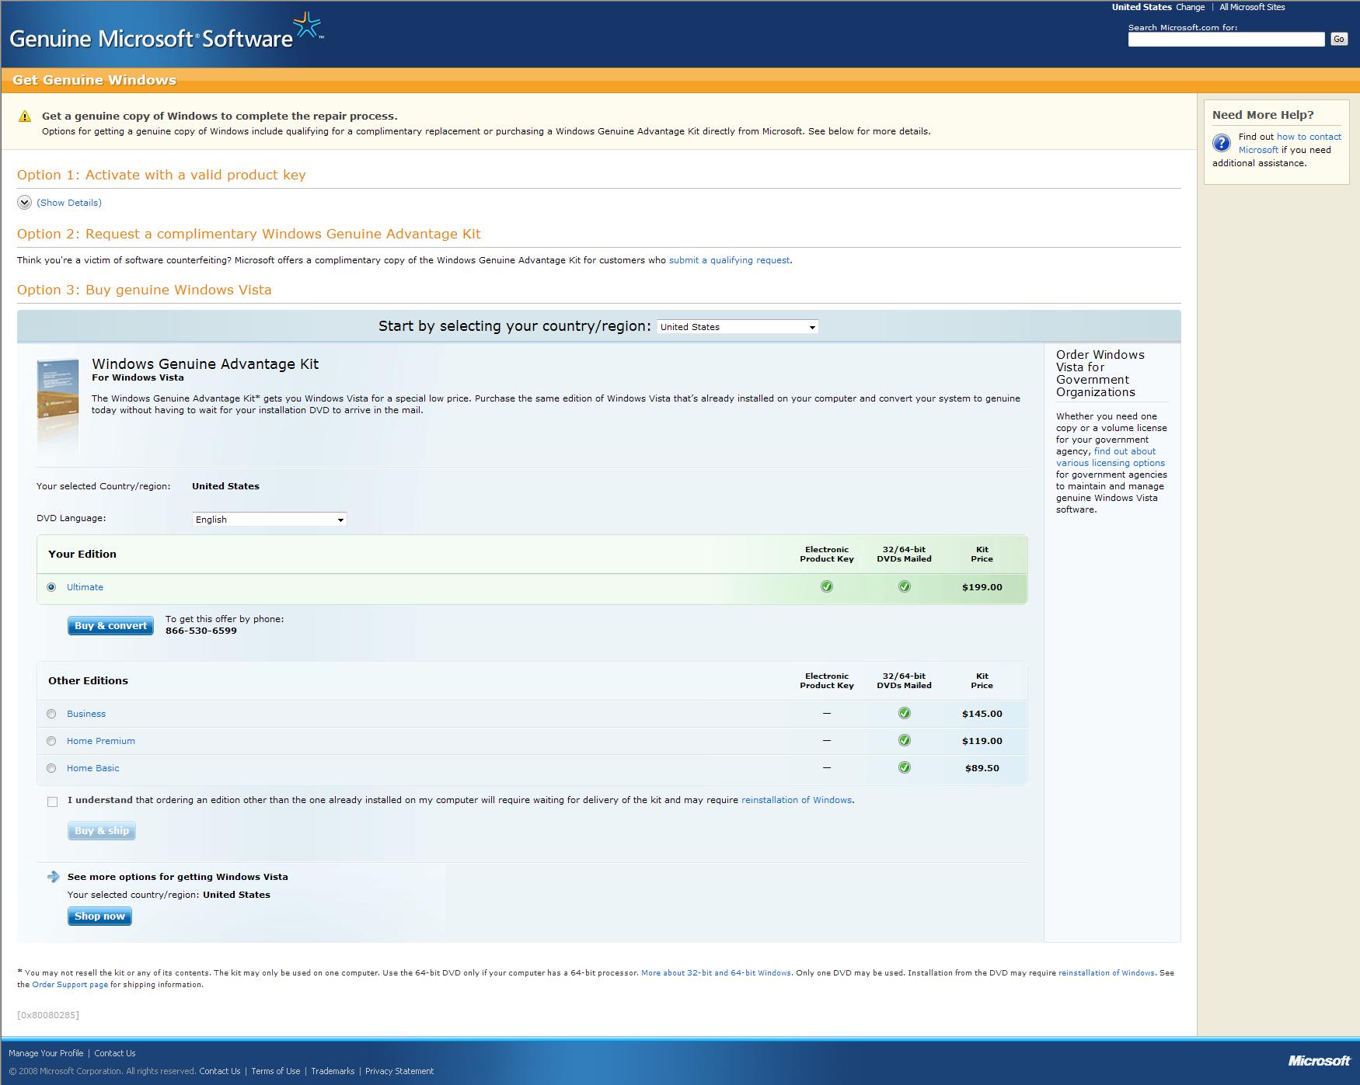Viewport: 1360px width, 1085px height.
Task: Click the $119.00 Home Premium price
Action: [982, 741]
